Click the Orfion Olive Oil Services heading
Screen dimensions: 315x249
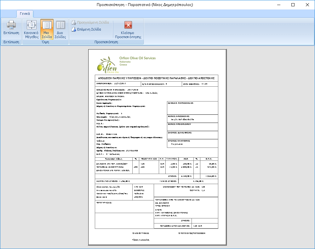[137, 58]
